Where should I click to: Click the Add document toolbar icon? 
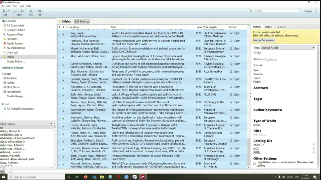tap(4, 11)
